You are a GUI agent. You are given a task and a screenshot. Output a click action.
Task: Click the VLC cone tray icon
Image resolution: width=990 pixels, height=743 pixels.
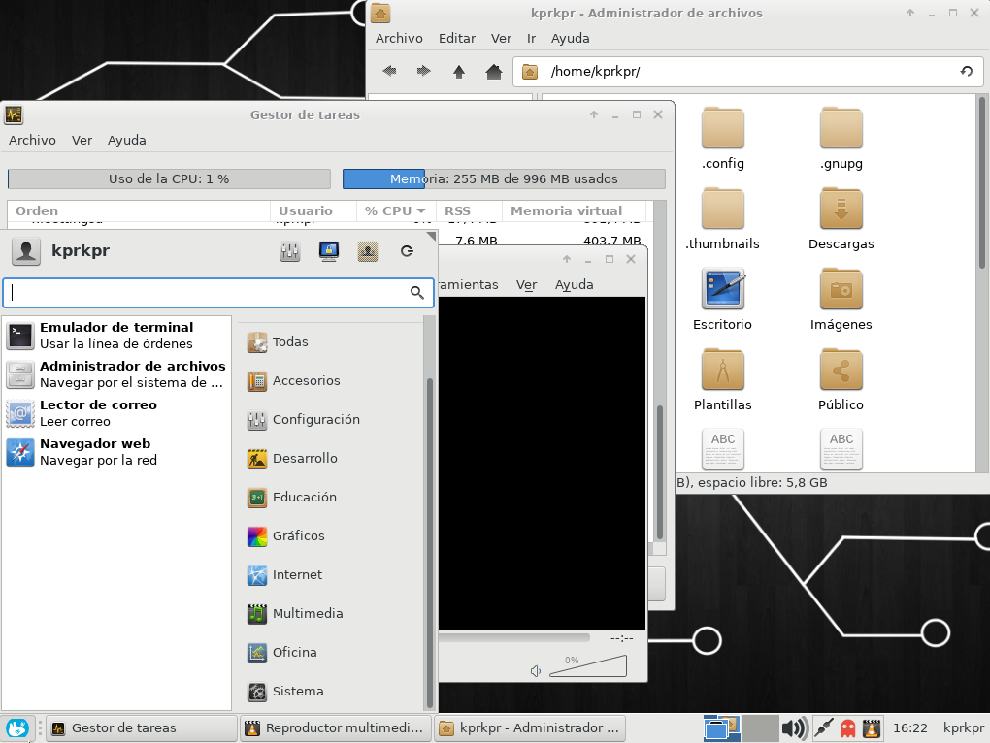[x=873, y=727]
